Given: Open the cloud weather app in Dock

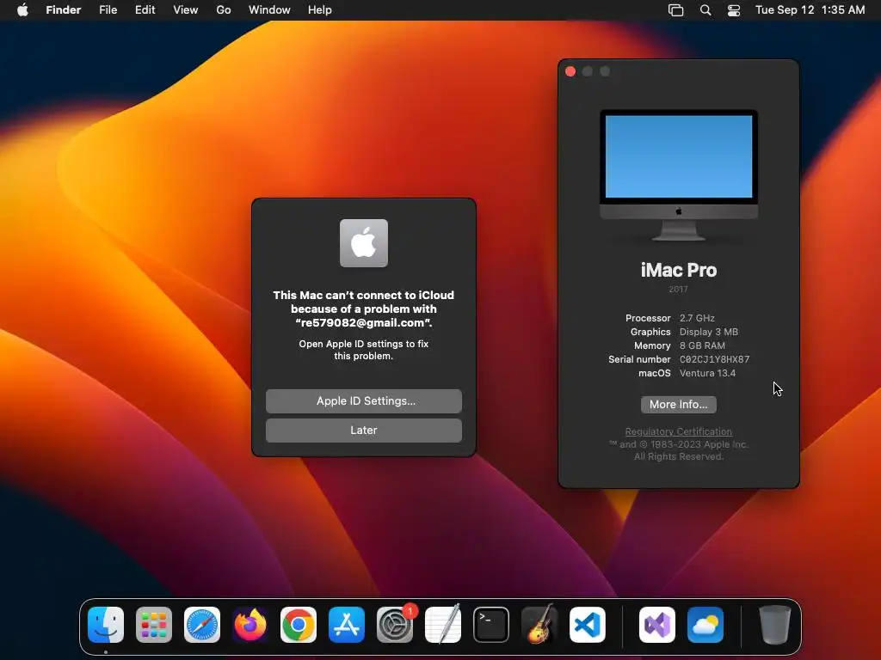Looking at the screenshot, I should coord(705,625).
